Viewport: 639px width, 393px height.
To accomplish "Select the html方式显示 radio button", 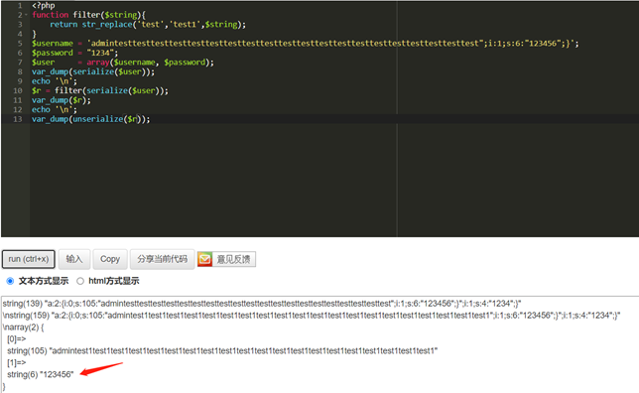I will coord(80,281).
